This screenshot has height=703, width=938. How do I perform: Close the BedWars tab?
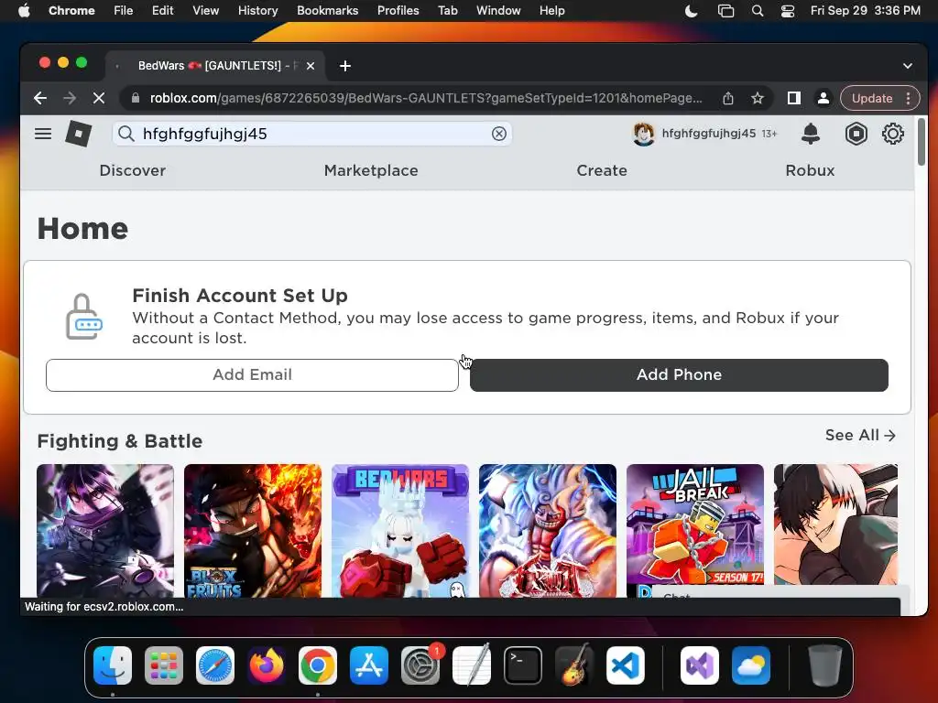(311, 66)
